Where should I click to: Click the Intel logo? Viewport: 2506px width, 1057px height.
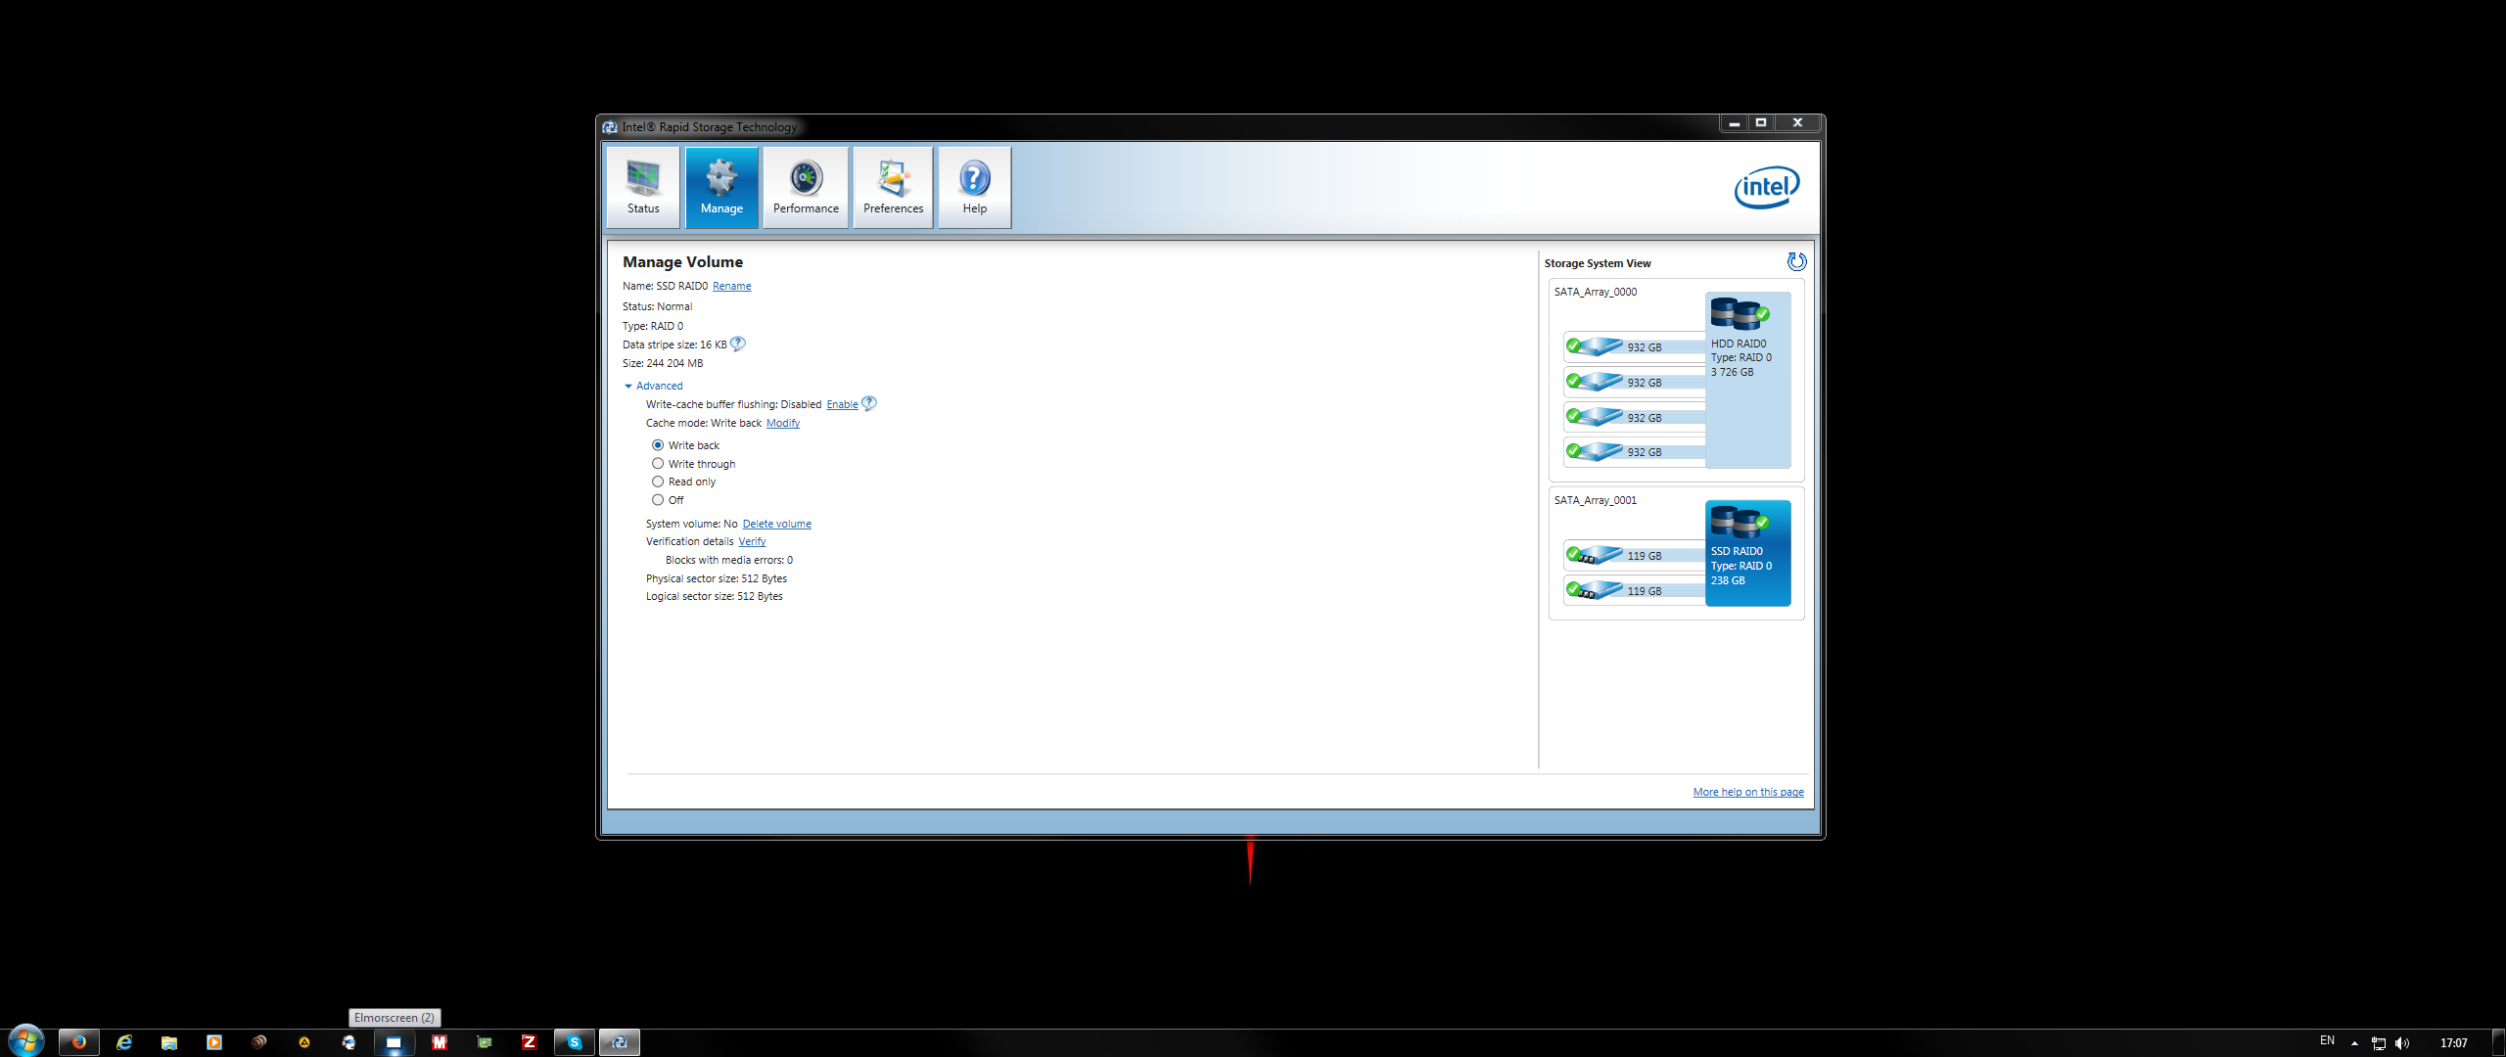[1767, 186]
